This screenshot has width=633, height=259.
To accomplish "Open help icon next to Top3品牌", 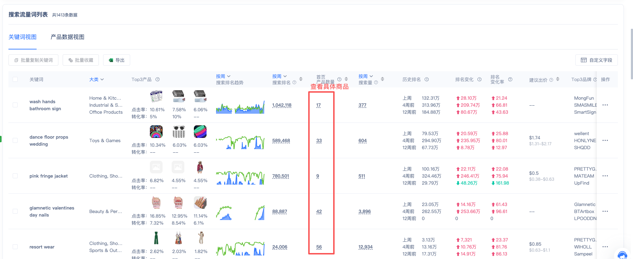I will (595, 79).
